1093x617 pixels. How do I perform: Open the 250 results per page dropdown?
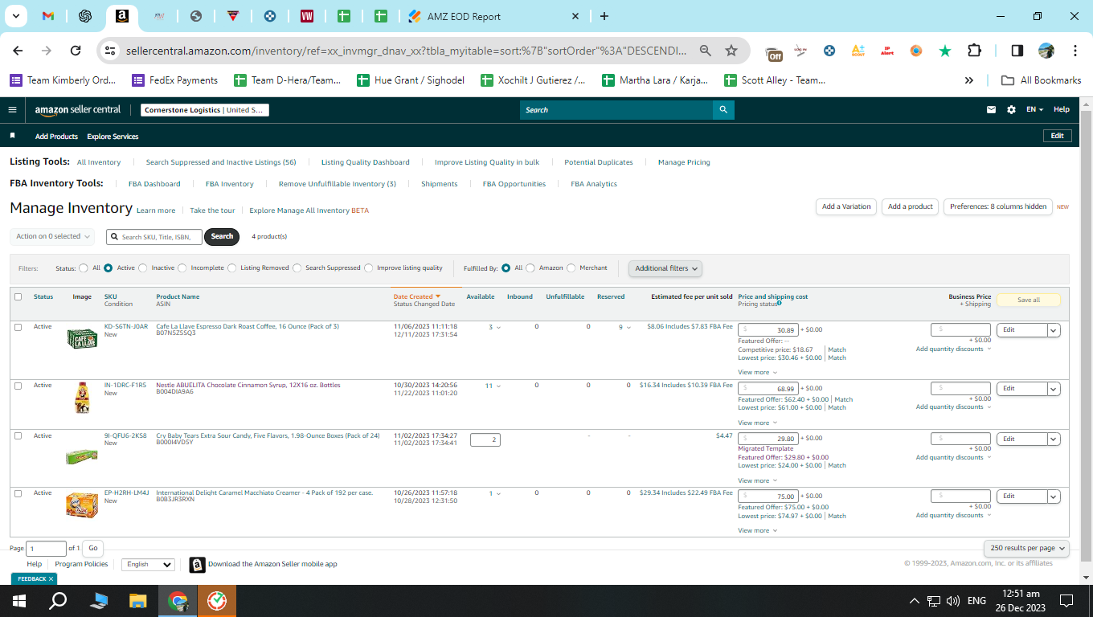(x=1027, y=548)
